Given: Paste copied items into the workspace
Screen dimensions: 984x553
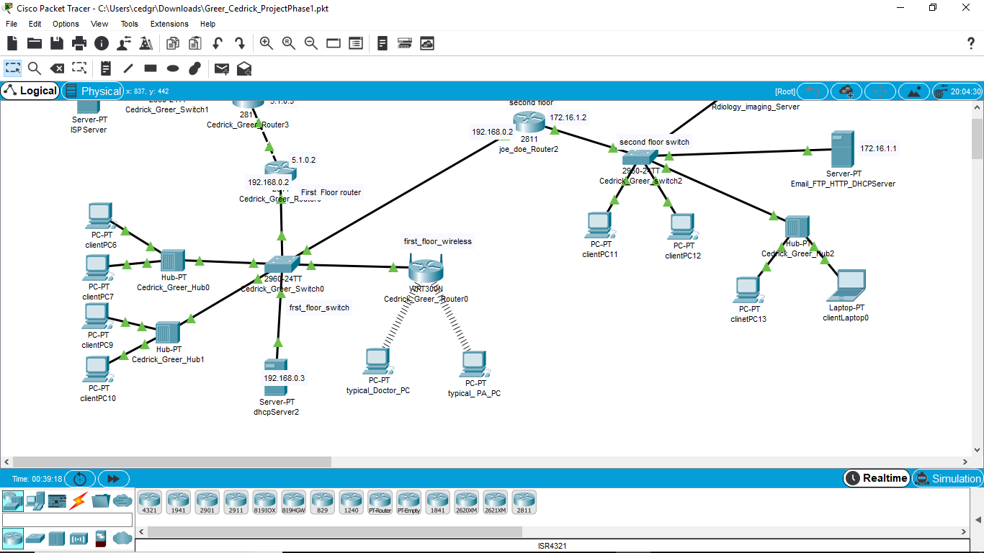Looking at the screenshot, I should click(194, 43).
